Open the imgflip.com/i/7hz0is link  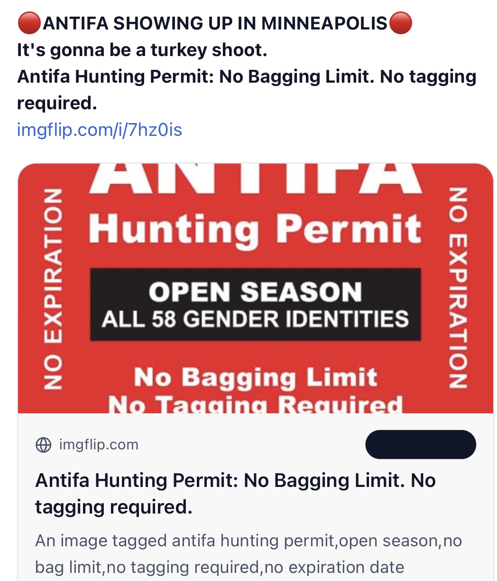tap(99, 129)
